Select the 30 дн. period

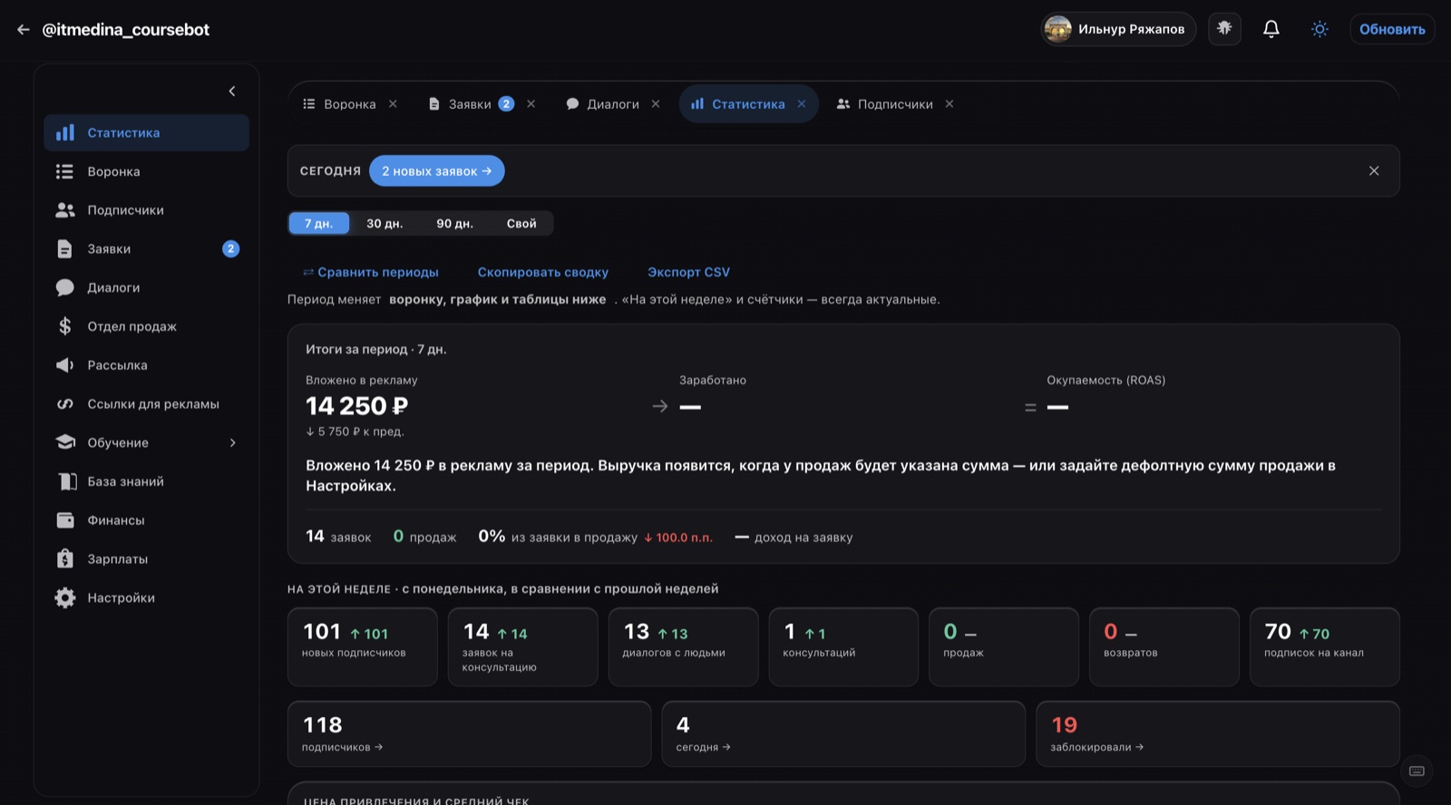(x=385, y=223)
